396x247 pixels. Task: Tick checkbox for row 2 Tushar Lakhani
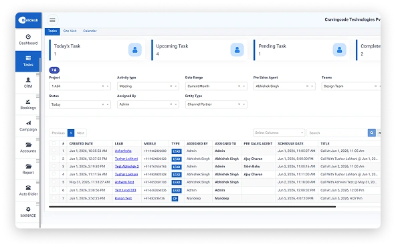tap(54, 158)
